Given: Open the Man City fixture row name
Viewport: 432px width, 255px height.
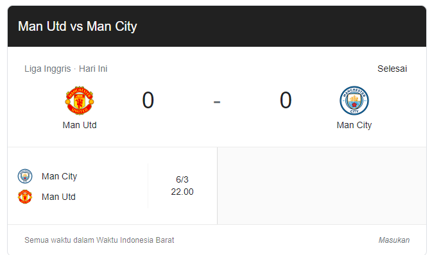Looking at the screenshot, I should pos(59,176).
